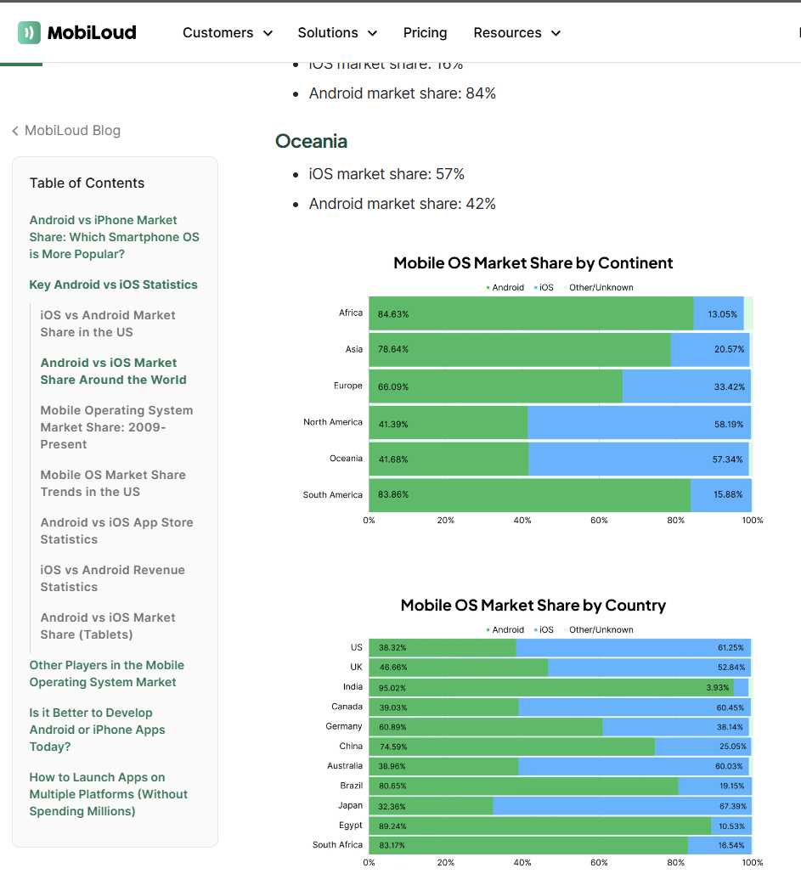Jump to How to Launch Apps on Multiple Platforms
This screenshot has width=801, height=885.
click(109, 794)
